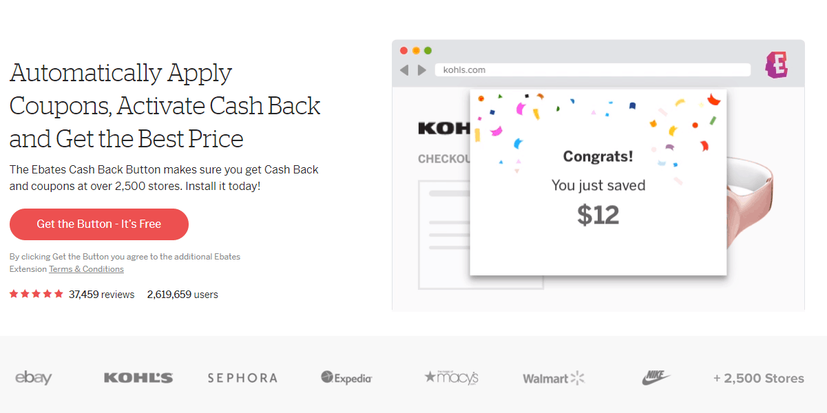Select the Kohl's store logo
The width and height of the screenshot is (827, 413).
pyautogui.click(x=138, y=377)
